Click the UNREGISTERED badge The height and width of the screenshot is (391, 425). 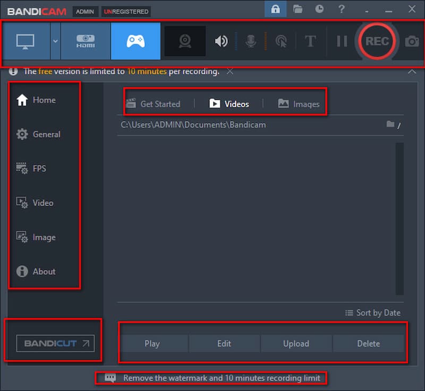126,12
